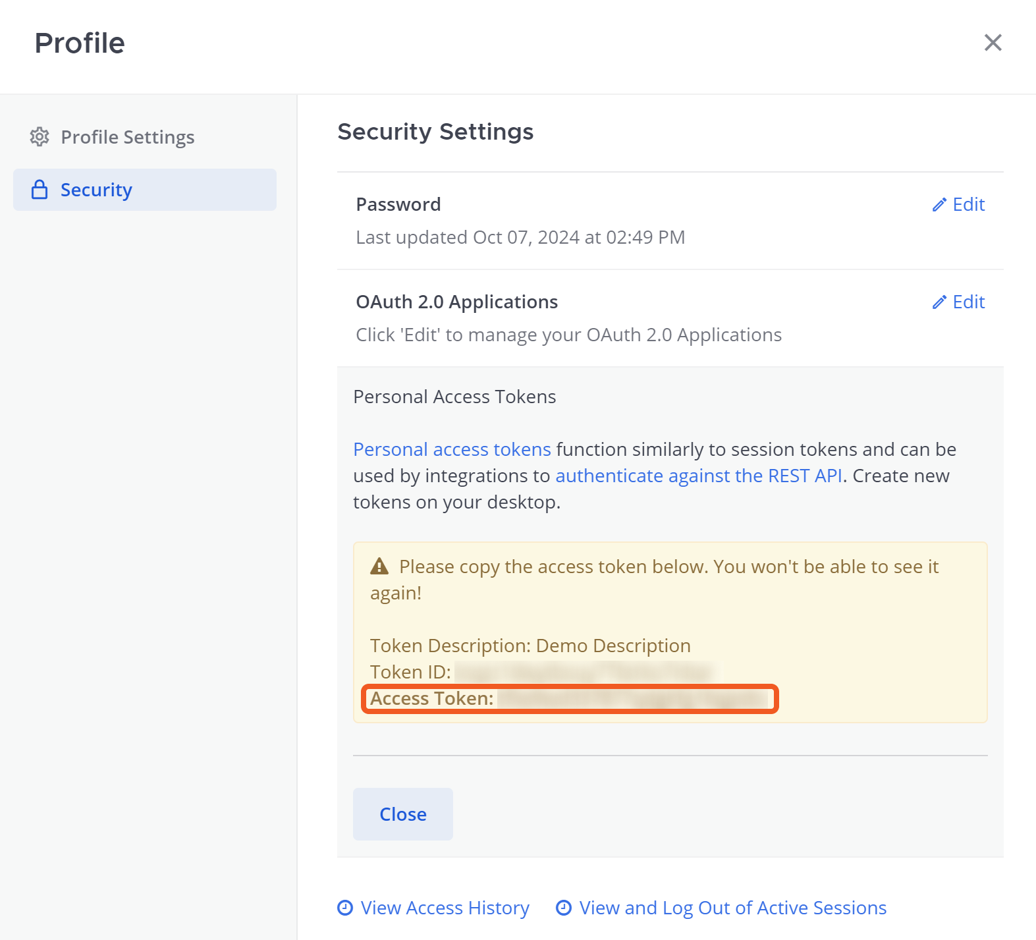Image resolution: width=1036 pixels, height=940 pixels.
Task: Open the Personal access tokens help link
Action: (452, 449)
